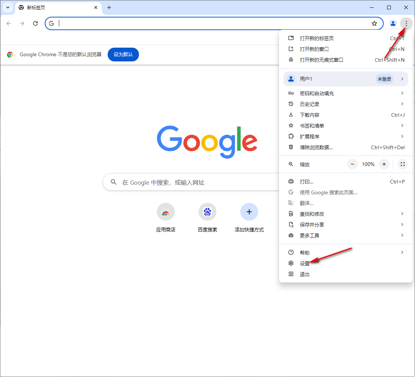The image size is (415, 377).
Task: Click the gear icon beside 设置
Action: [291, 263]
